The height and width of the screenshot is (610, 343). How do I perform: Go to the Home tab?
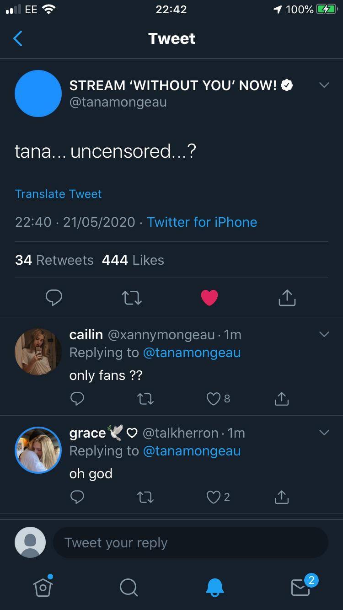tap(43, 587)
